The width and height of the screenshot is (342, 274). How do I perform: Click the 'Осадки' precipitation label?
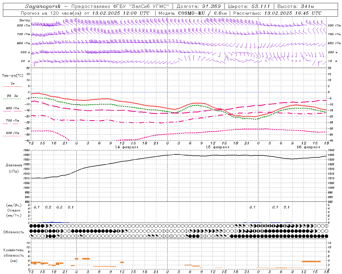coord(14,210)
